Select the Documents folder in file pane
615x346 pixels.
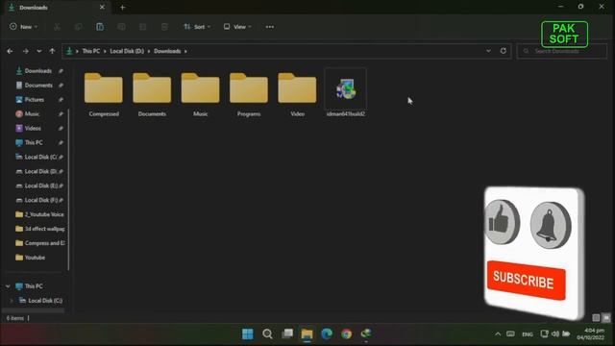coord(152,94)
